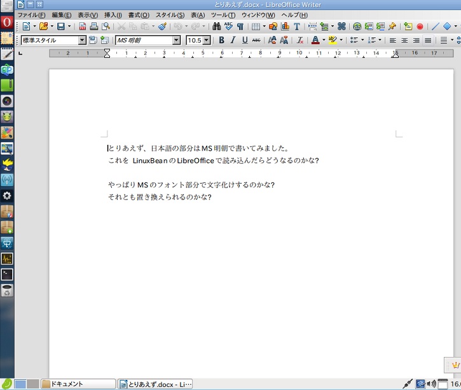461x390 pixels.
Task: Open Find and Replace binoculars
Action: coord(216,27)
